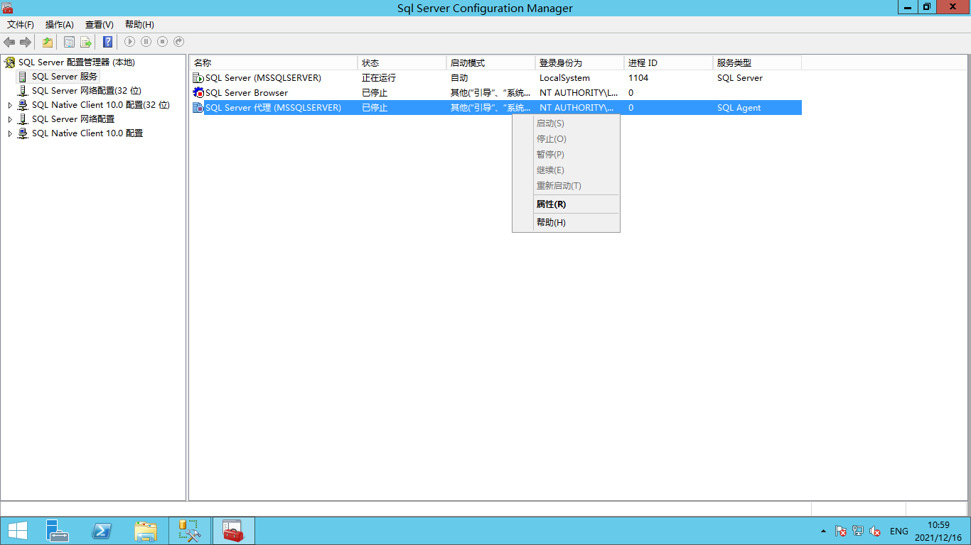
Task: Open Server Manager from the taskbar
Action: pos(58,531)
